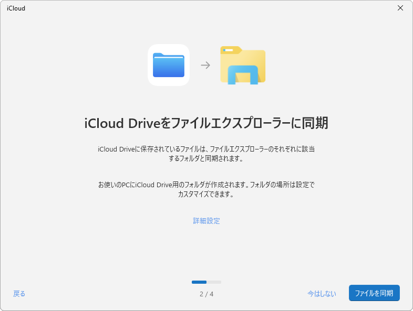This screenshot has height=311, width=413.
Task: Click the 2 / 4 page indicator
Action: (206, 294)
